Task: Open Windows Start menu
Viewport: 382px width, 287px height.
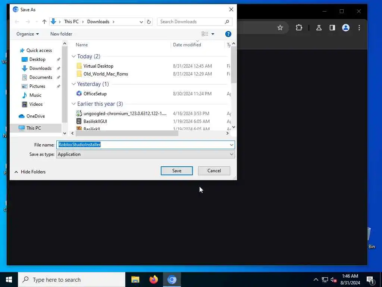Action: 9,280
